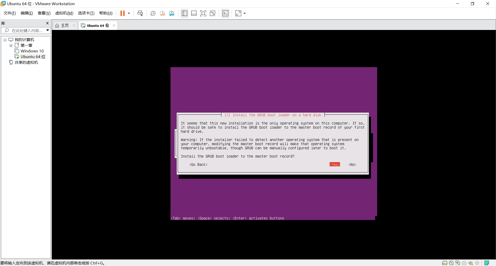
Task: Pause the virtual machine with the orange button
Action: point(122,13)
